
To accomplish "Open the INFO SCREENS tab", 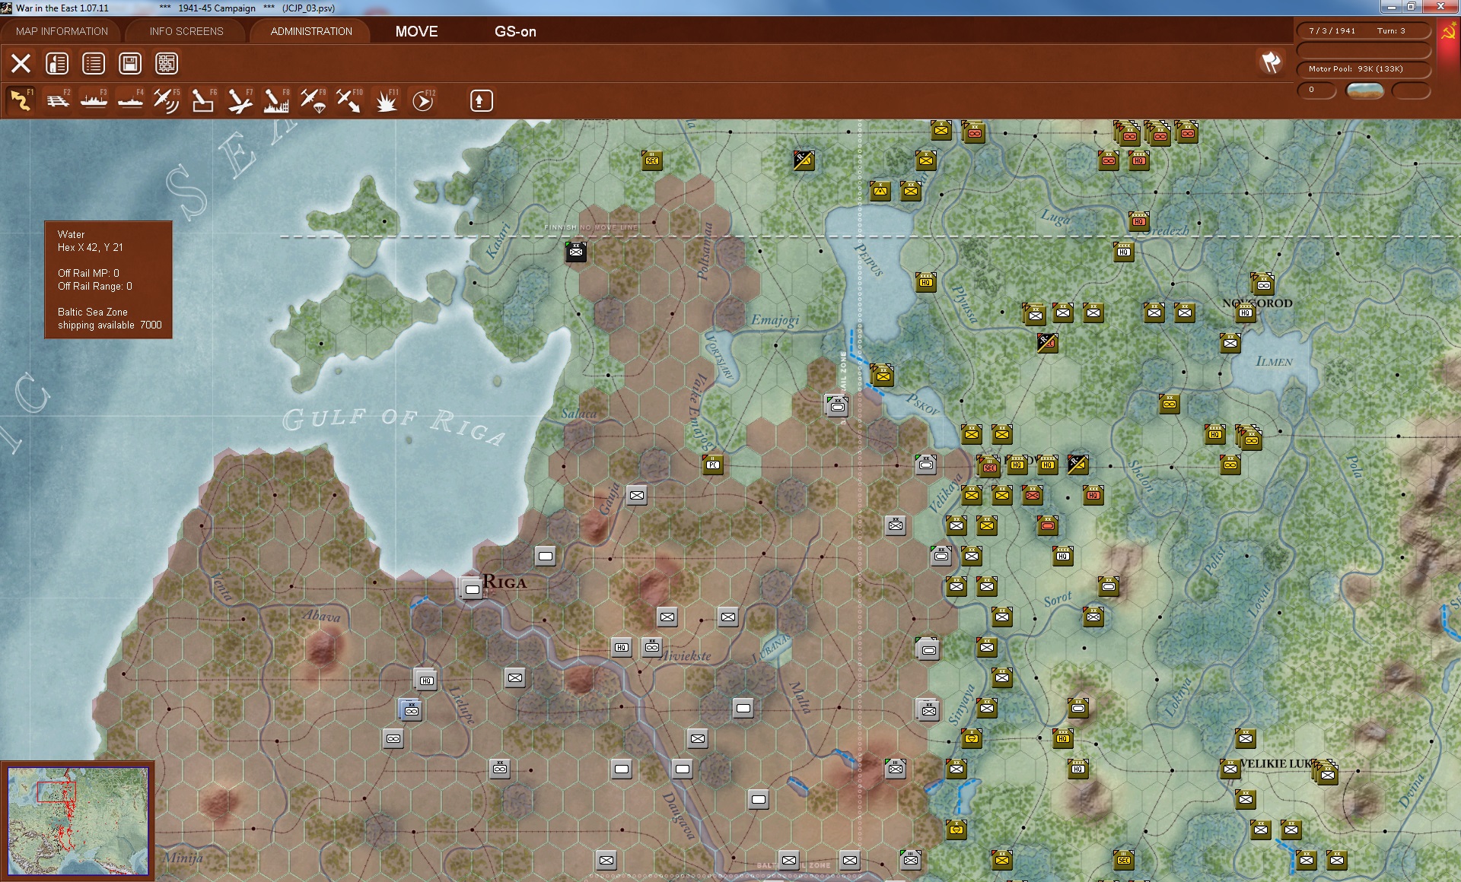I will (x=186, y=31).
